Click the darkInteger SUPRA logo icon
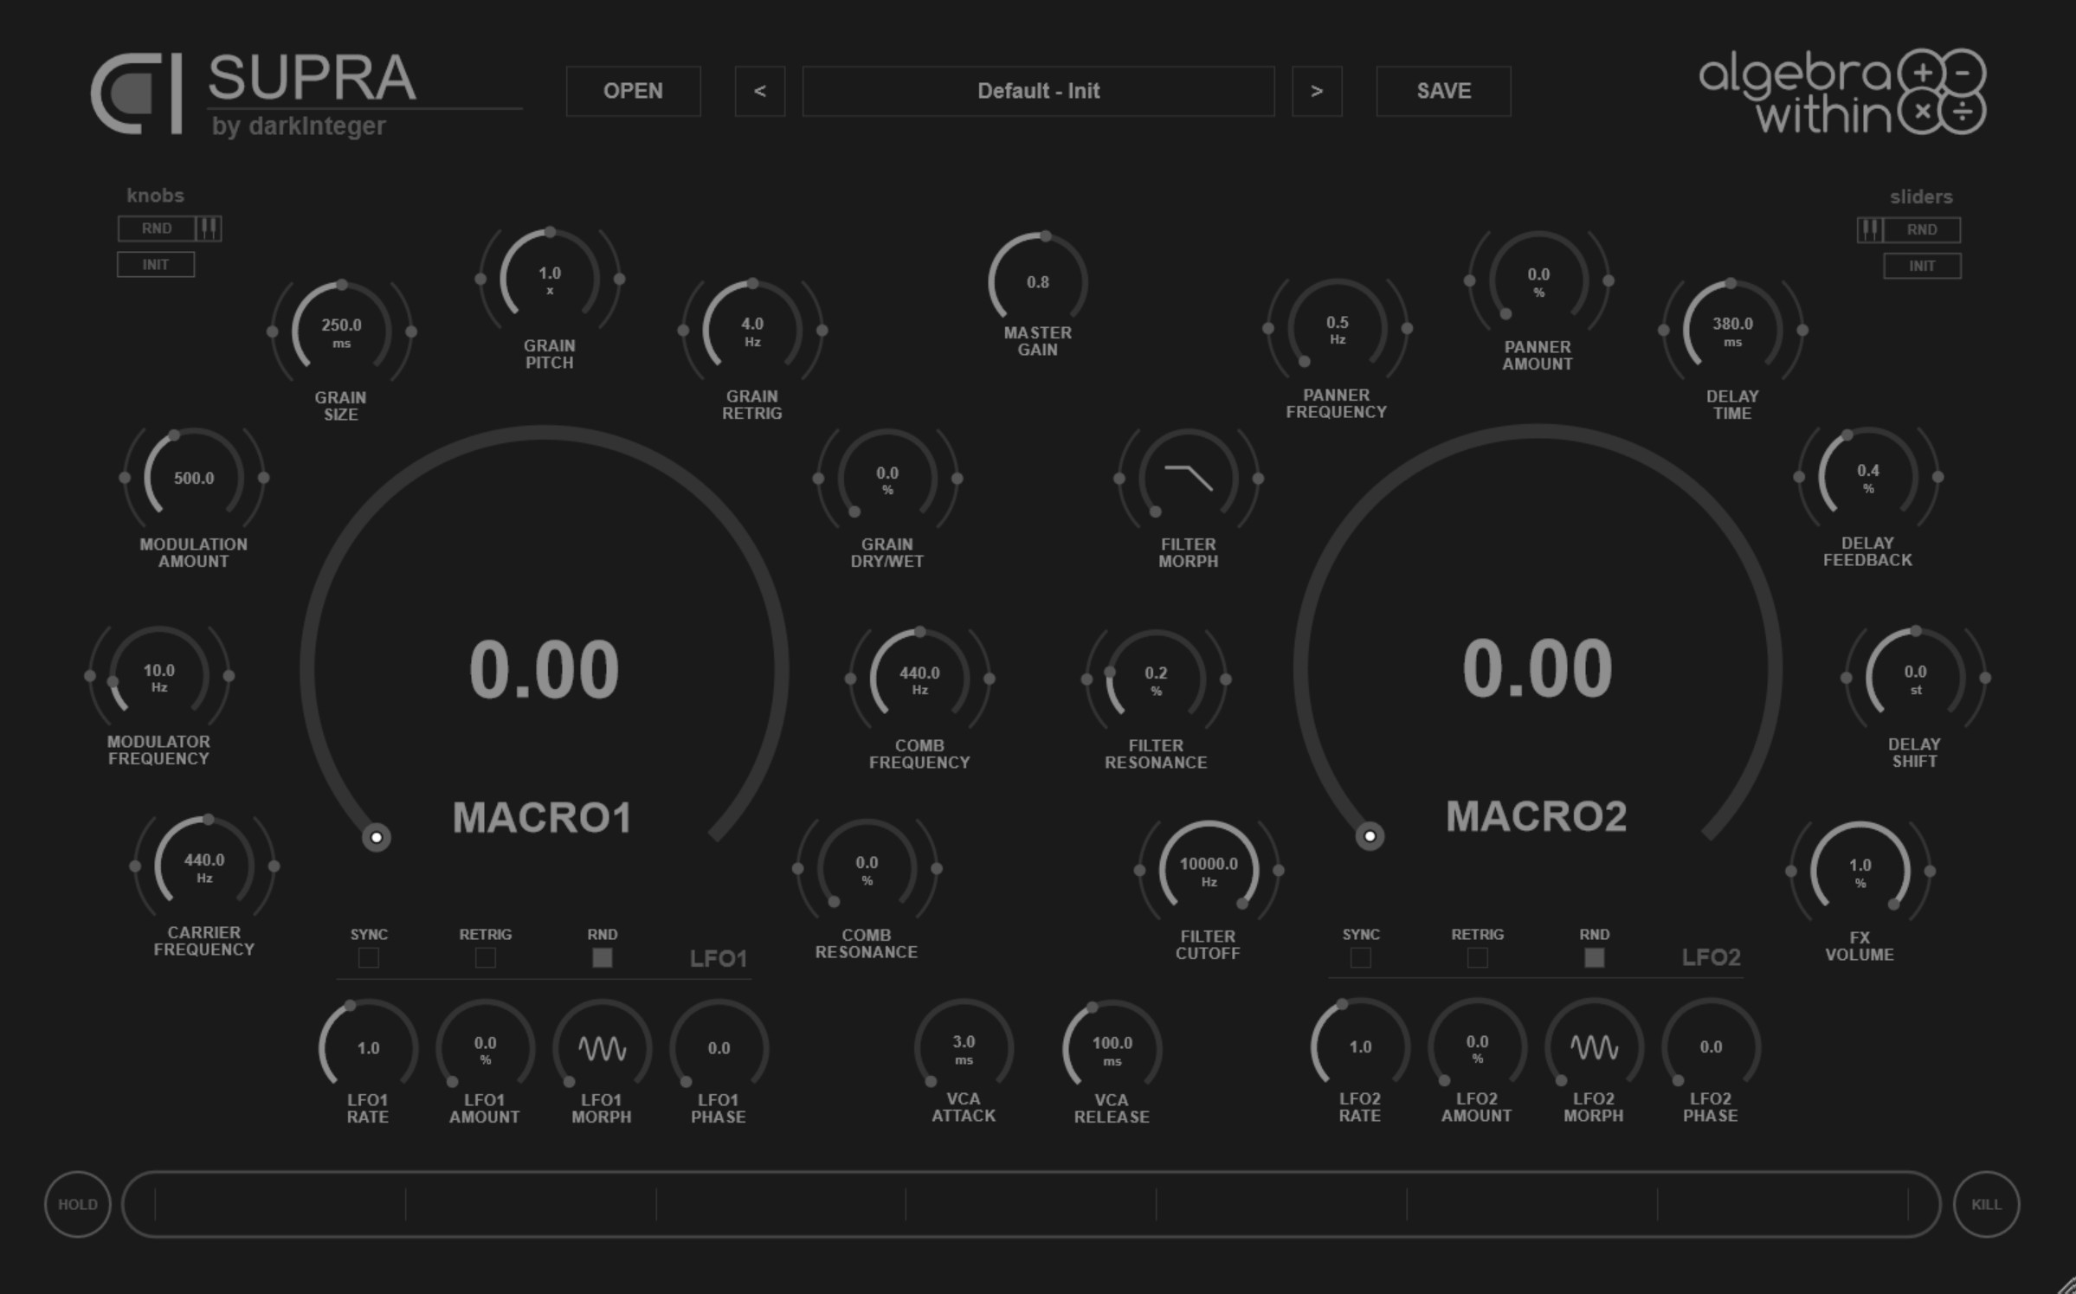Viewport: 2076px width, 1294px height. click(x=137, y=93)
